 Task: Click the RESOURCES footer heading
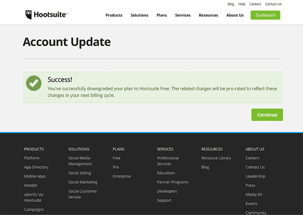click(212, 149)
